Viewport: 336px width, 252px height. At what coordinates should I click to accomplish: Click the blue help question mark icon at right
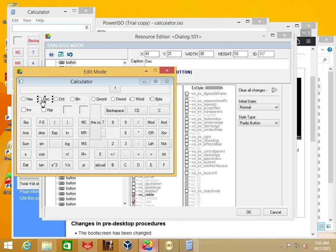[x=329, y=50]
